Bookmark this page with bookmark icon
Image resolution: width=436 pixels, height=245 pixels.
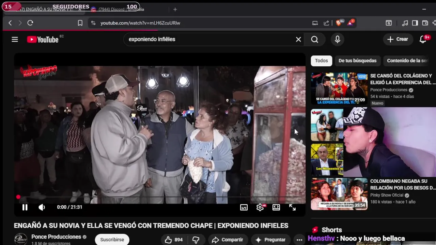[x=80, y=23]
